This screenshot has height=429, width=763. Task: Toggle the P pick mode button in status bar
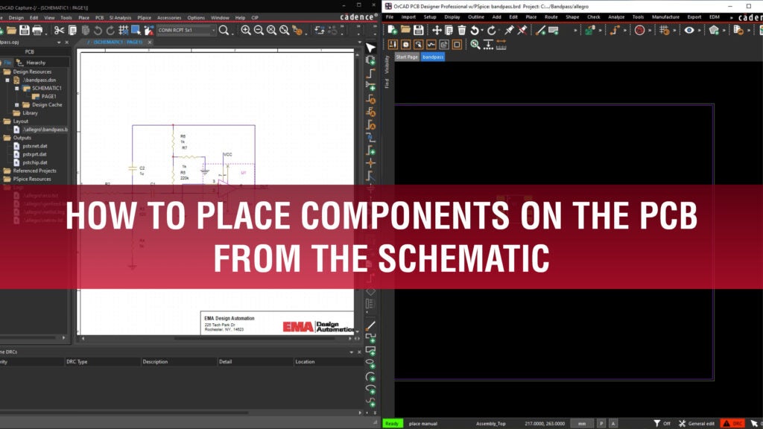pos(601,423)
